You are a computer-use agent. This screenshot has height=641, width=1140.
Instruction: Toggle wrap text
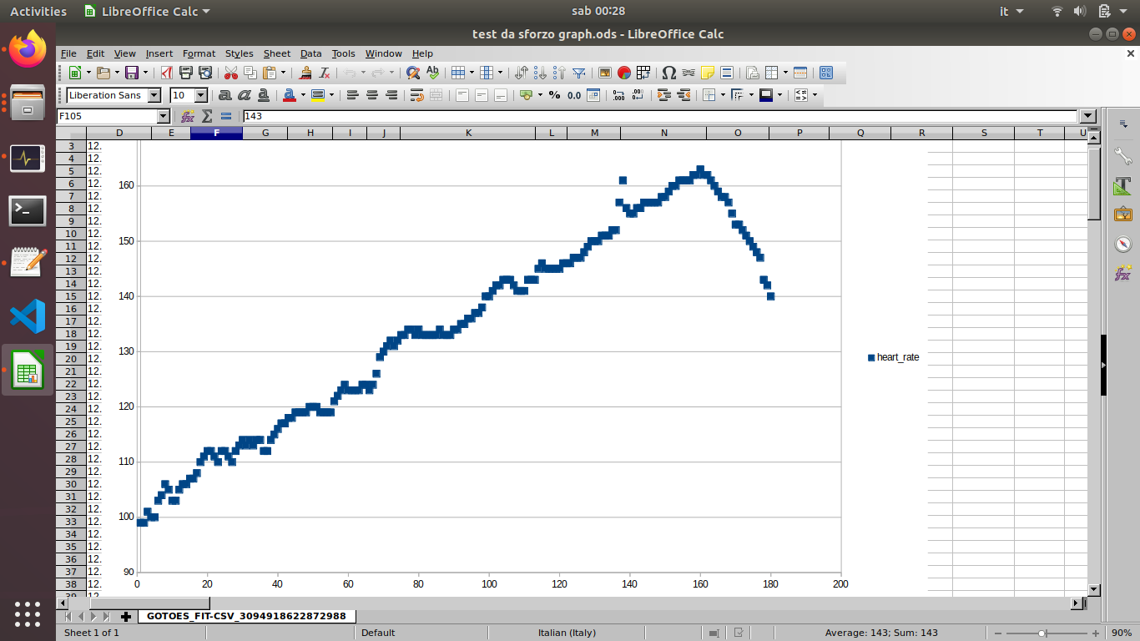(x=416, y=95)
